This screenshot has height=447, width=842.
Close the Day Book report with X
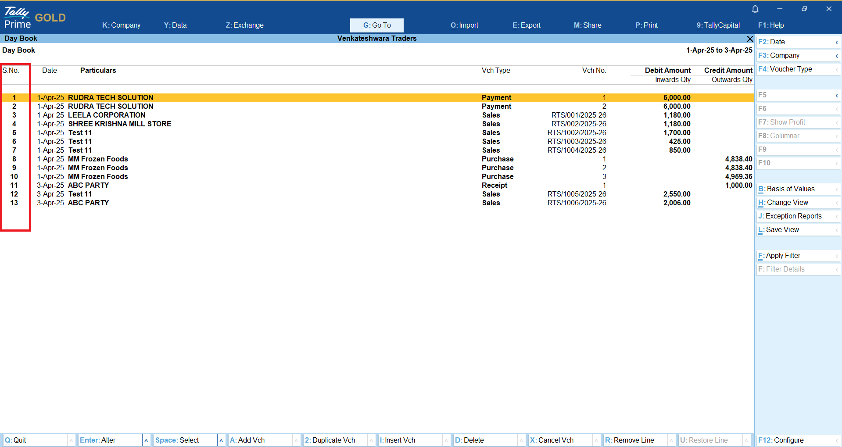(750, 39)
